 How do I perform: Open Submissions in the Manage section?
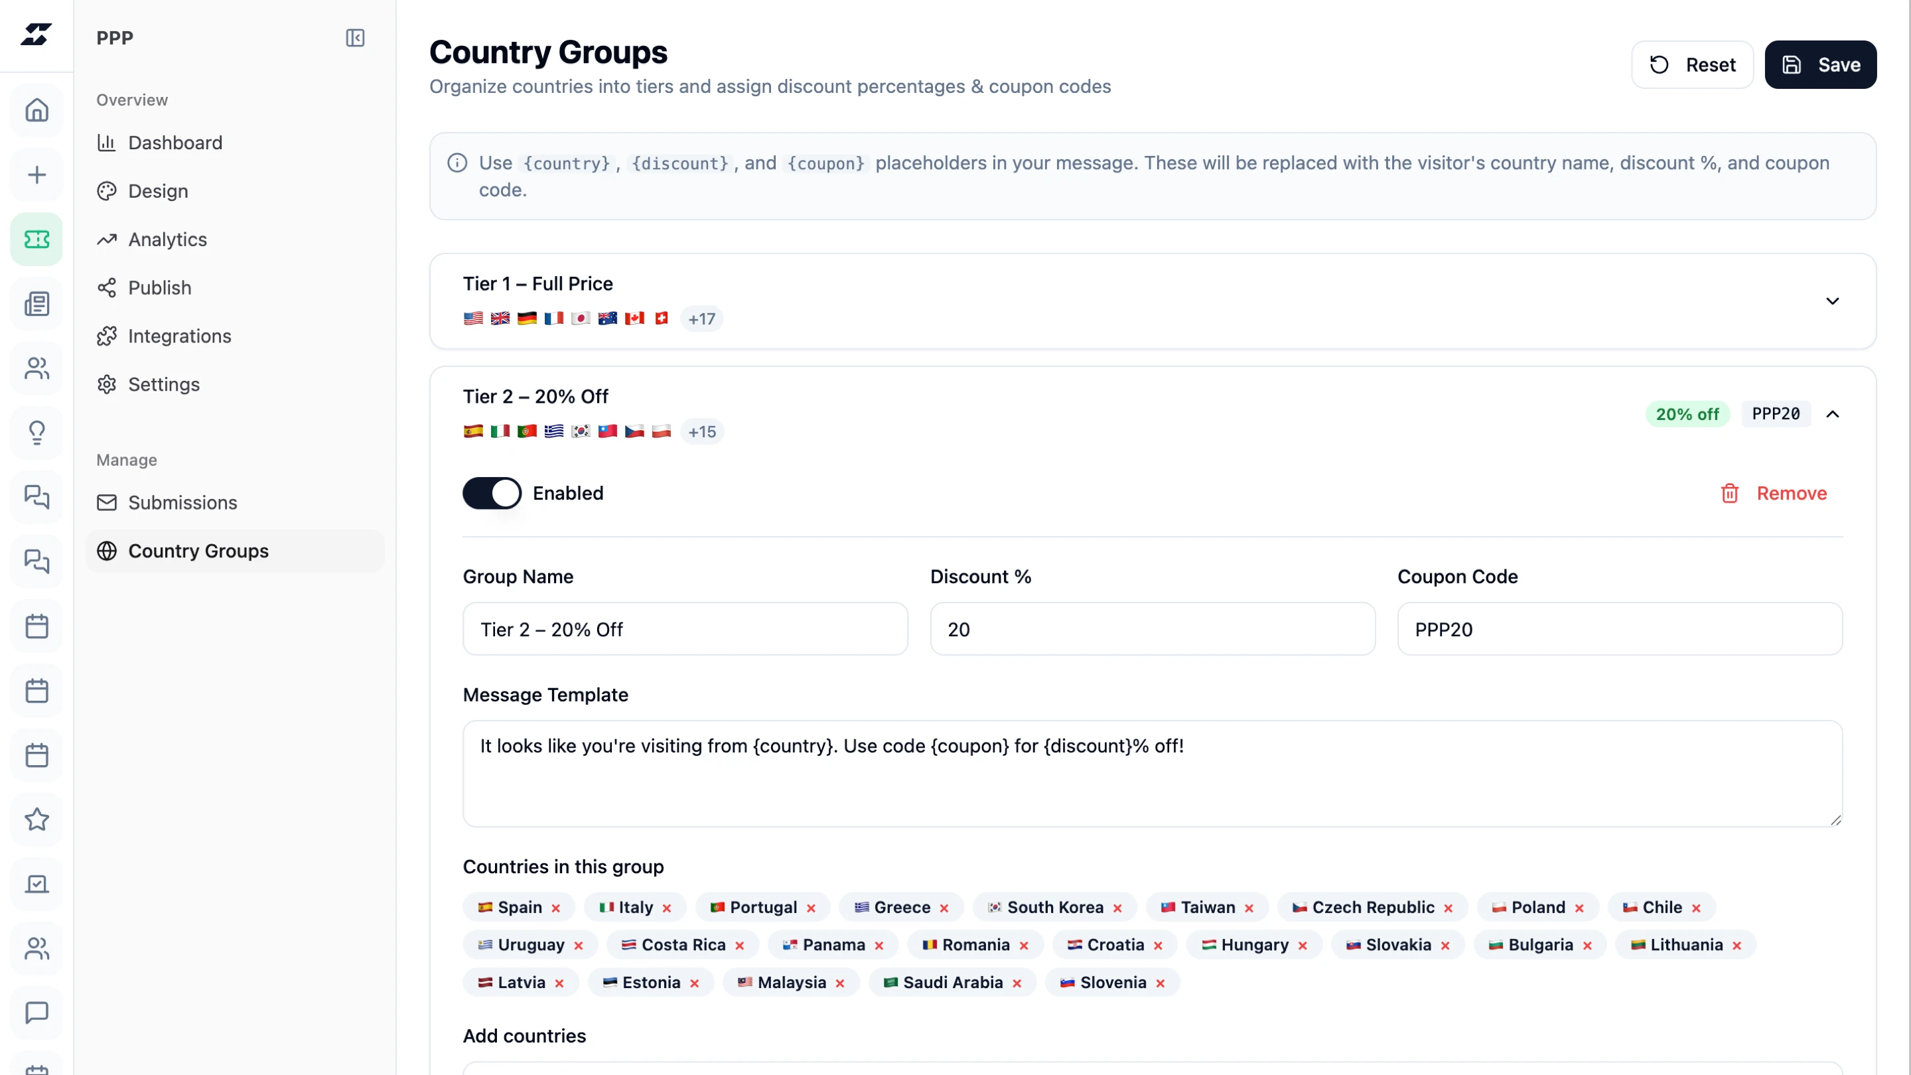pos(182,502)
